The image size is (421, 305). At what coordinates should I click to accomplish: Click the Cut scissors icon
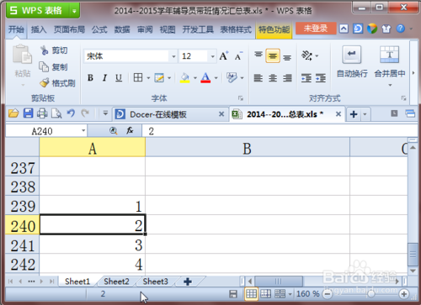pos(45,50)
